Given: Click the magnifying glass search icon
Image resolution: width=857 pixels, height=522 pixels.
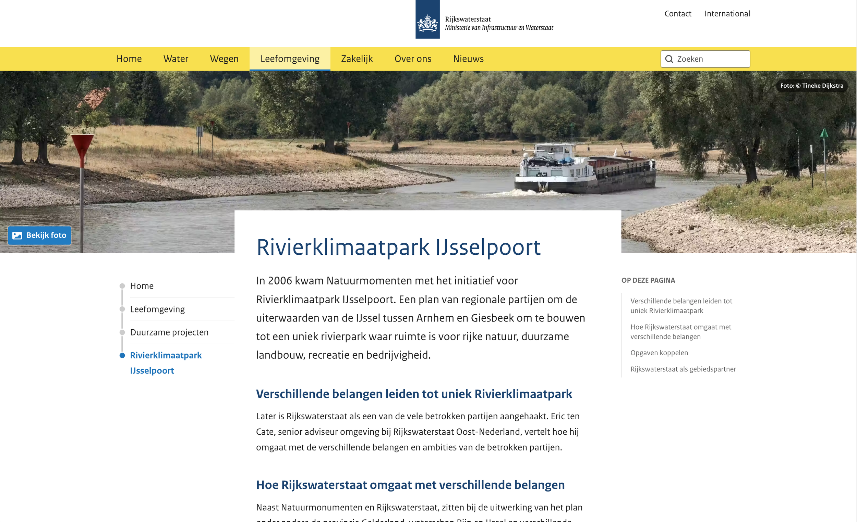Looking at the screenshot, I should click(669, 59).
